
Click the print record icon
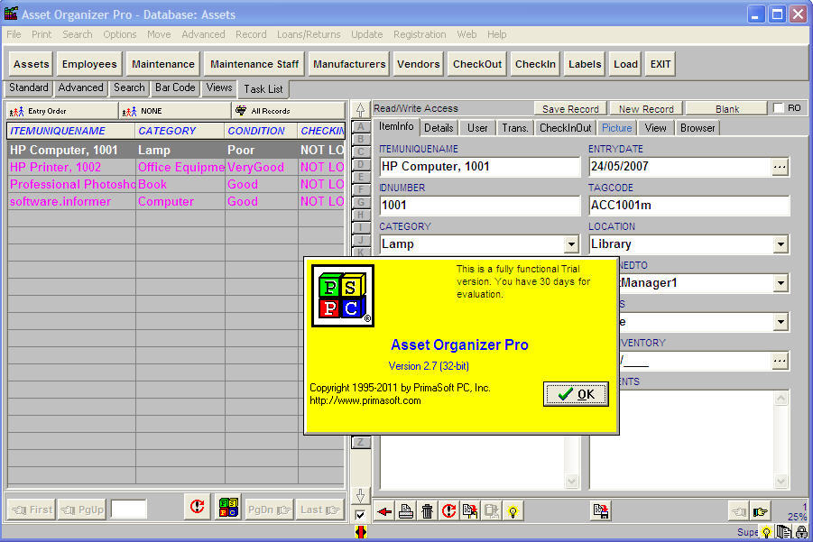point(404,511)
